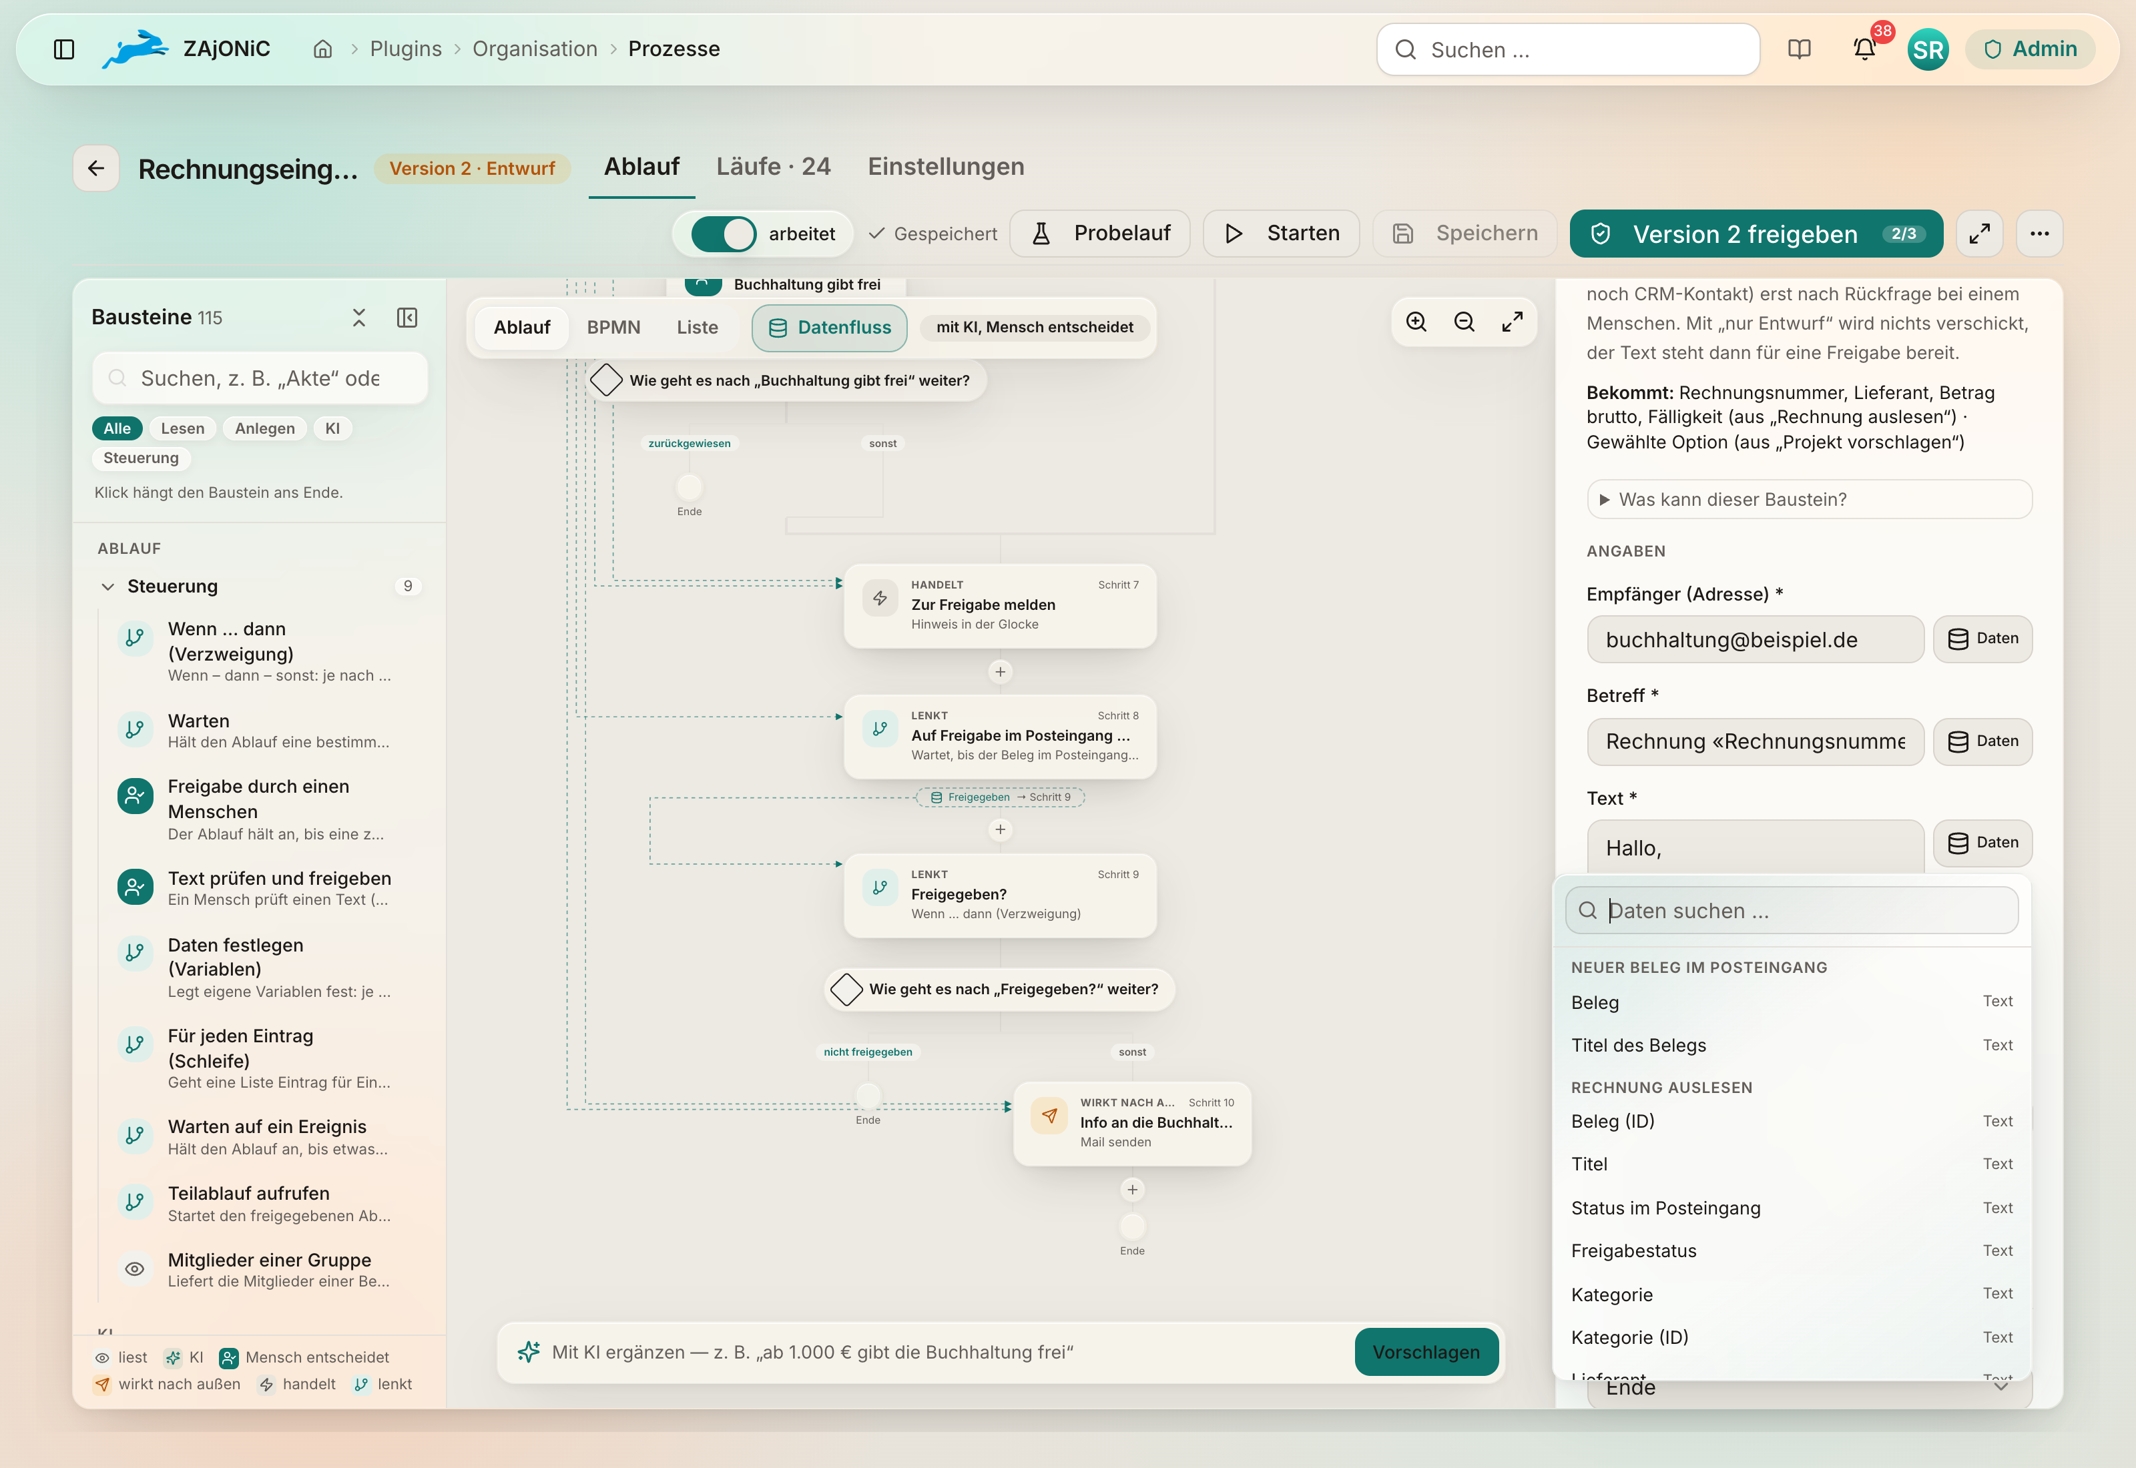Click plus below Freigegeben data link
This screenshot has height=1468, width=2136.
click(x=1000, y=829)
